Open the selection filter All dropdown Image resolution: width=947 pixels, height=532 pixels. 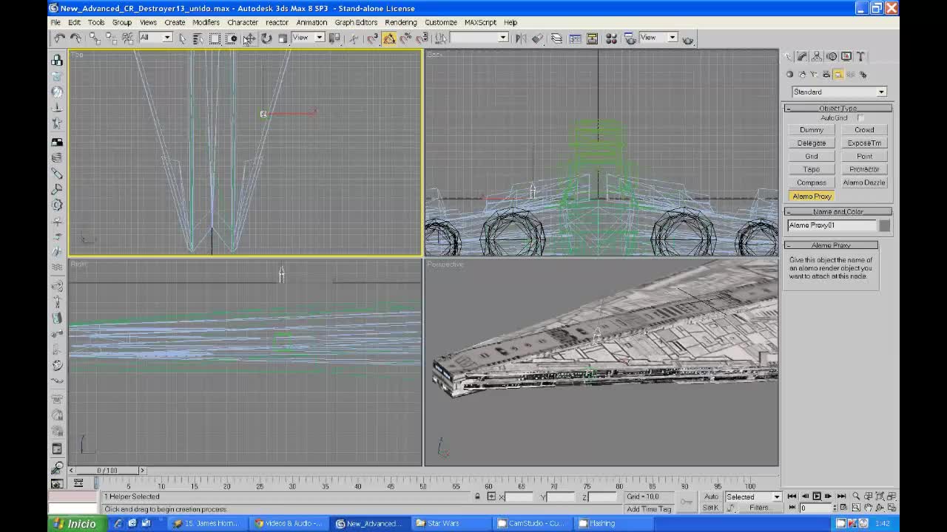coord(155,38)
